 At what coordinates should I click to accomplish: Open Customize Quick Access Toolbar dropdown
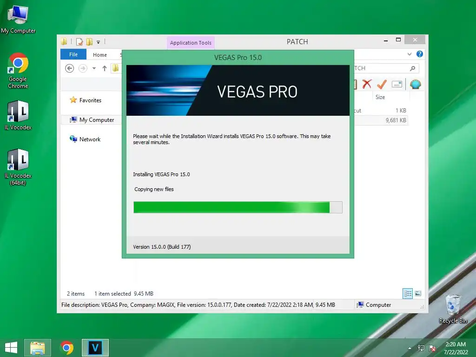(x=99, y=42)
